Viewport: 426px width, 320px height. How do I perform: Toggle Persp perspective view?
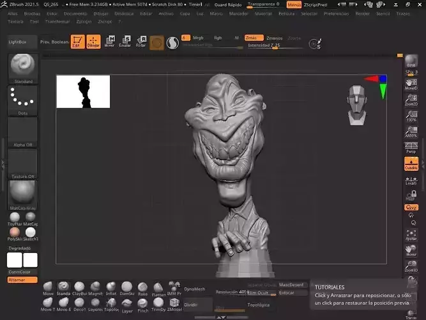[411, 148]
